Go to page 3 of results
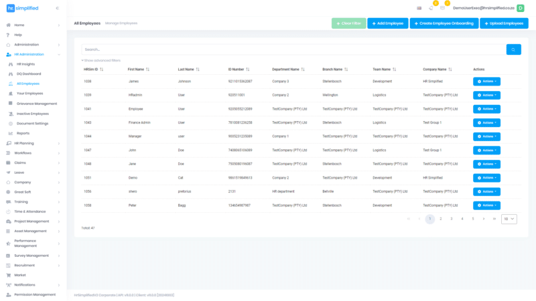 [451, 219]
